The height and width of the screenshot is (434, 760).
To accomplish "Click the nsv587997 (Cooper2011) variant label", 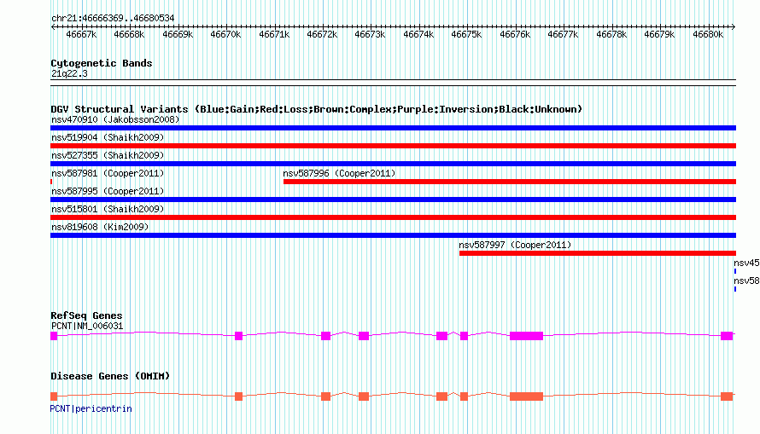I will (x=515, y=245).
